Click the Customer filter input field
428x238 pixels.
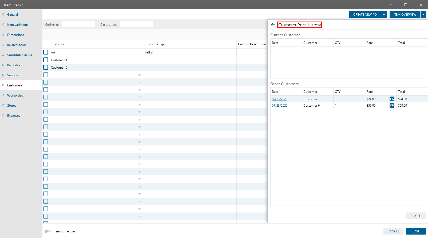(x=78, y=24)
